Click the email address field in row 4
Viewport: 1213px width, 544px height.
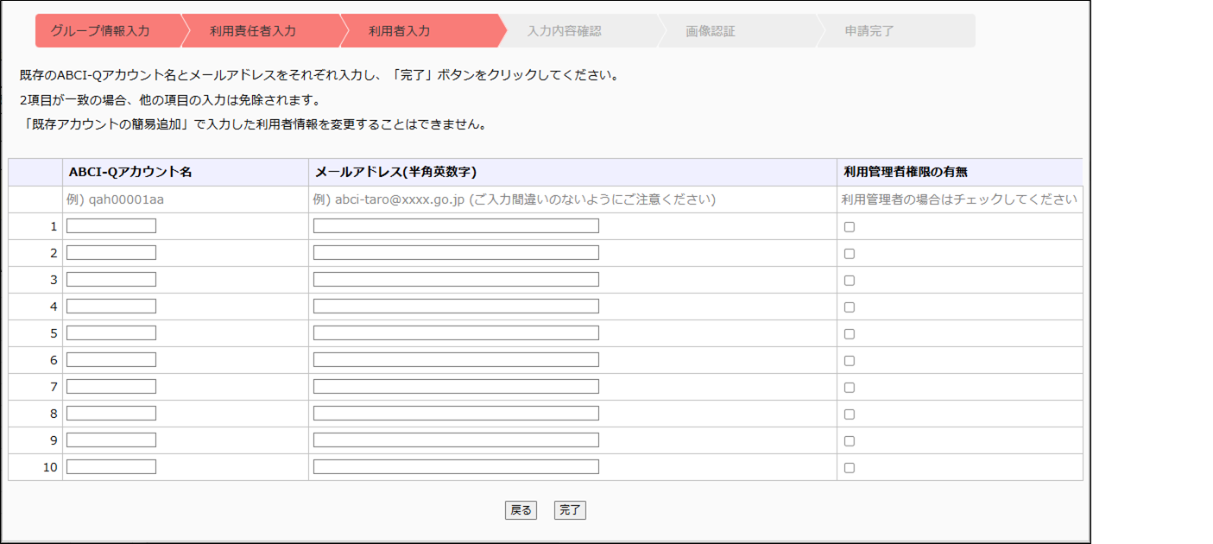(456, 307)
